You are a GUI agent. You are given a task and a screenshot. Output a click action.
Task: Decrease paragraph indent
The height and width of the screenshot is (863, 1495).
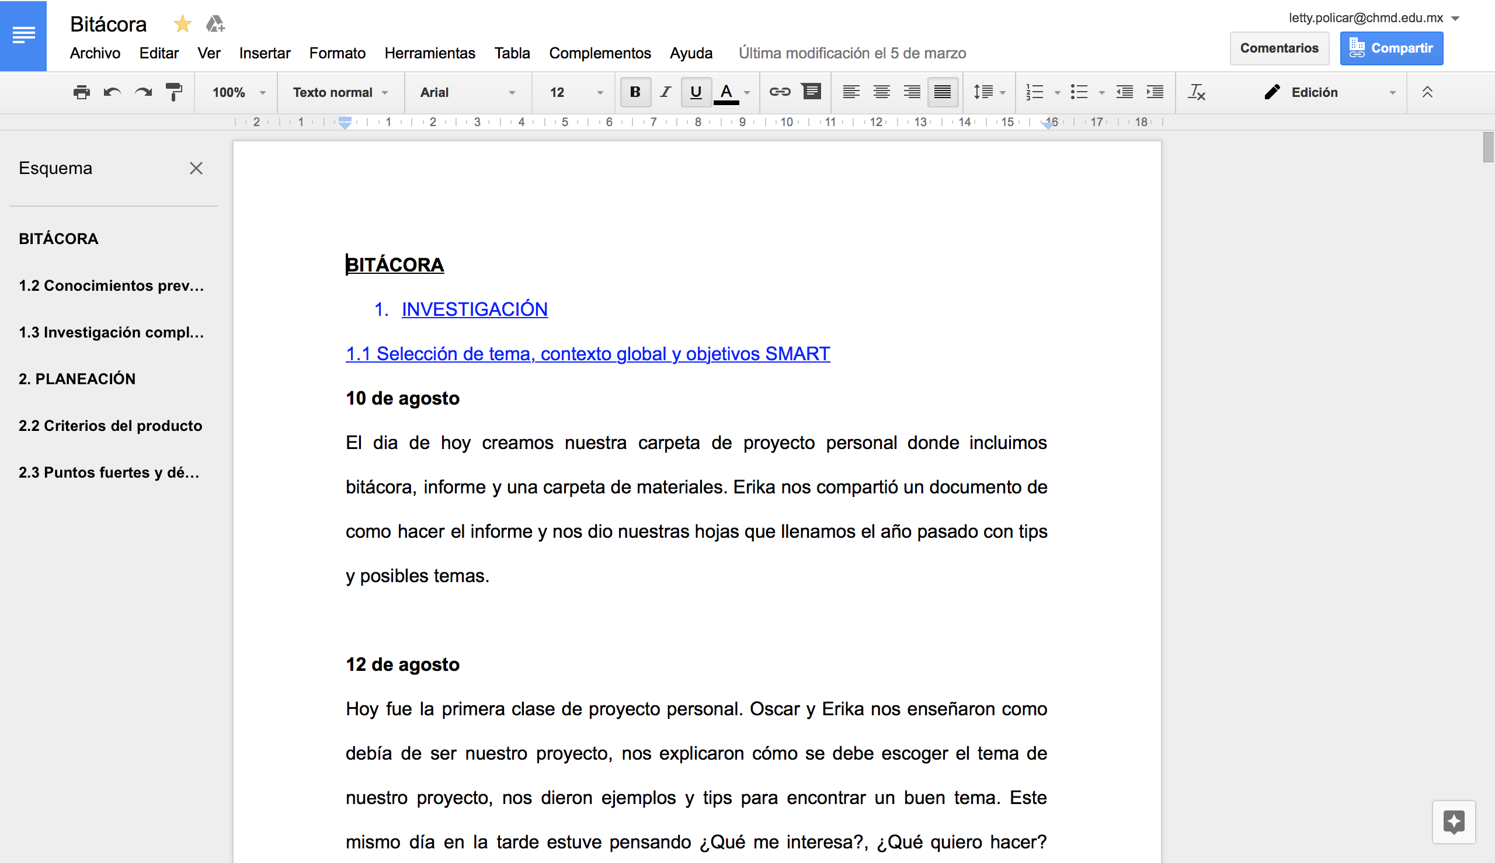tap(1124, 92)
